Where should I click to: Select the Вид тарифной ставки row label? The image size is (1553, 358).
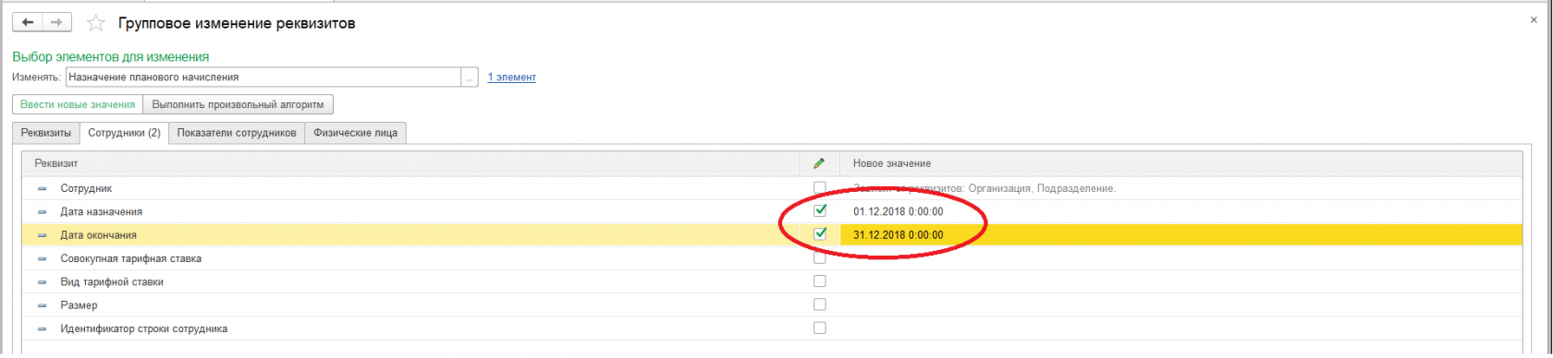pyautogui.click(x=112, y=282)
